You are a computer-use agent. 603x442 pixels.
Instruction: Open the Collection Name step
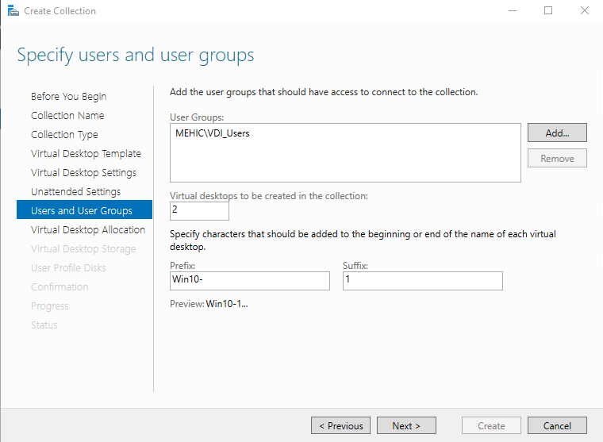[x=67, y=116]
